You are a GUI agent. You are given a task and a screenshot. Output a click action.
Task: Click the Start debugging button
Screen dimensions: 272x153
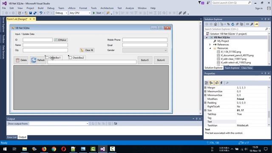click(x=97, y=13)
